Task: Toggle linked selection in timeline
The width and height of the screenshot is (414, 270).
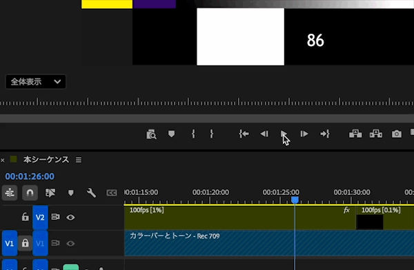Action: click(x=50, y=193)
